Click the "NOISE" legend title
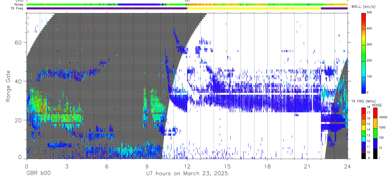Viewport: 391px width, 180px height. pos(377,105)
